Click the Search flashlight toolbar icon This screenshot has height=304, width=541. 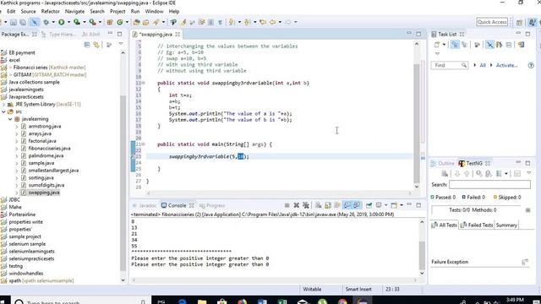tap(156, 23)
